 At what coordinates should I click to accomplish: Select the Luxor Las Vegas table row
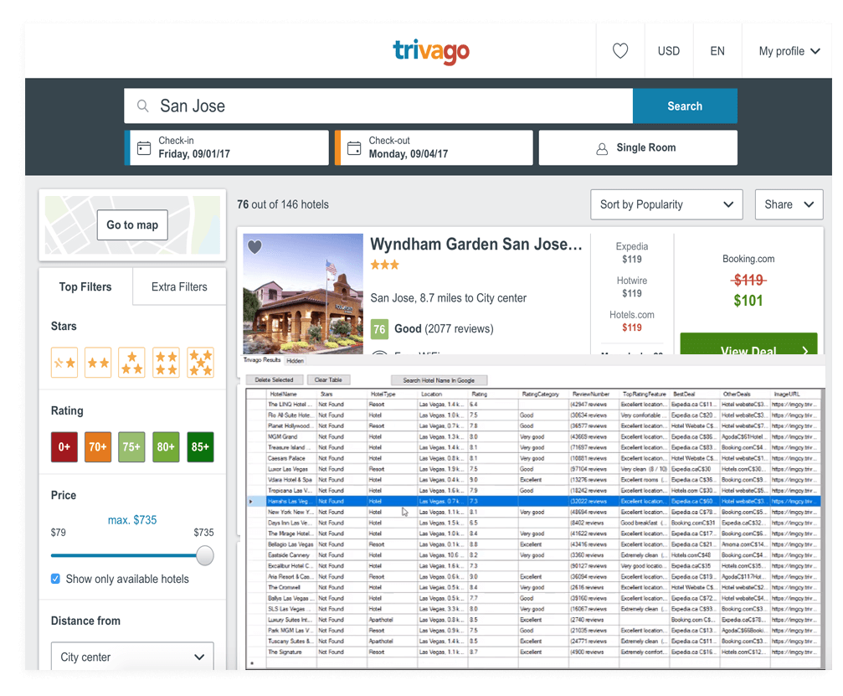pyautogui.click(x=533, y=469)
